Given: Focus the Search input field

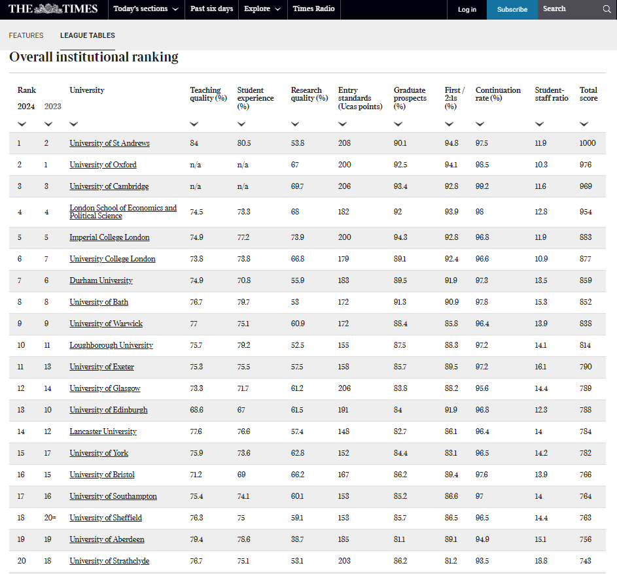Looking at the screenshot, I should (570, 9).
